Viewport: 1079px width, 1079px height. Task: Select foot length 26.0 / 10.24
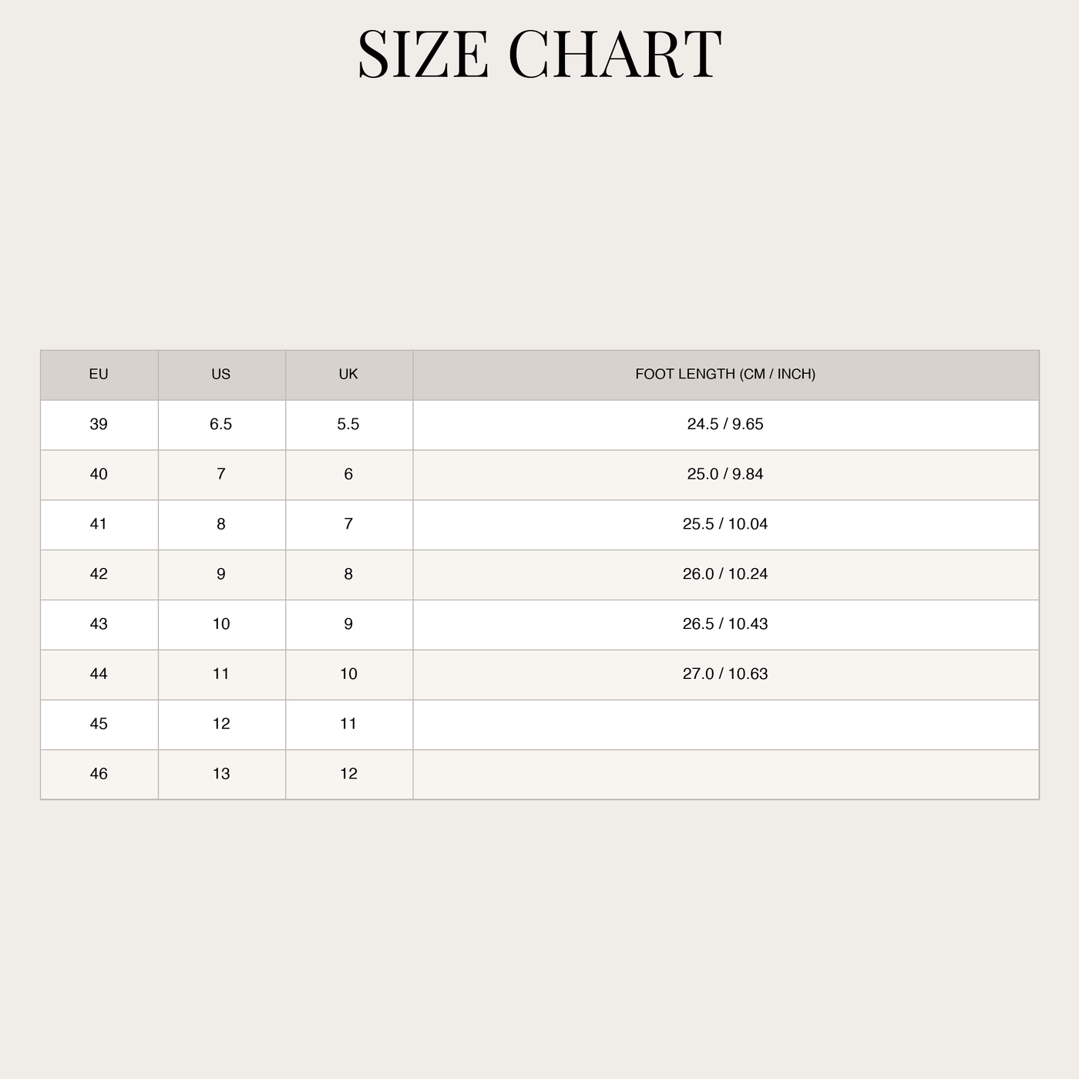725,575
